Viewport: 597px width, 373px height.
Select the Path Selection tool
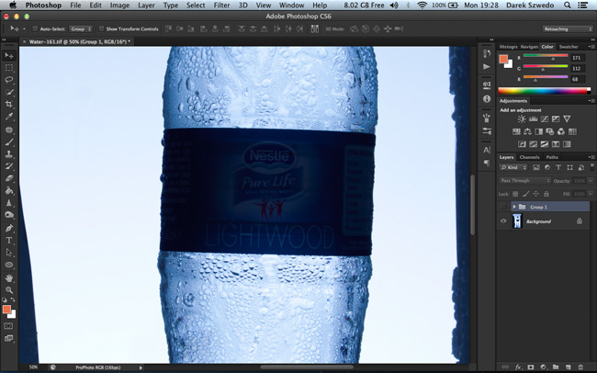tap(9, 253)
